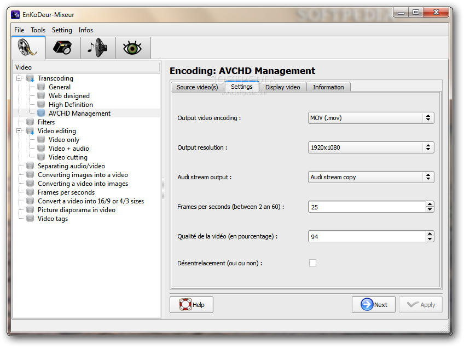464x347 pixels.
Task: Open the Output video encoding dropdown
Action: [371, 118]
